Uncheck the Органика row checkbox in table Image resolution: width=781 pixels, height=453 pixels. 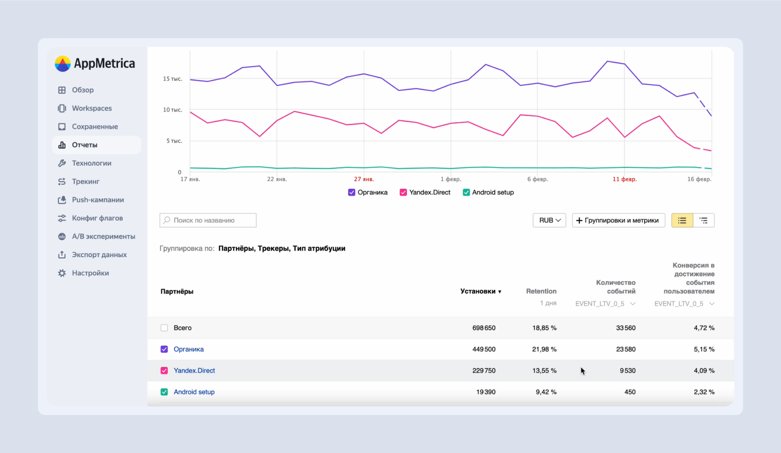point(164,349)
